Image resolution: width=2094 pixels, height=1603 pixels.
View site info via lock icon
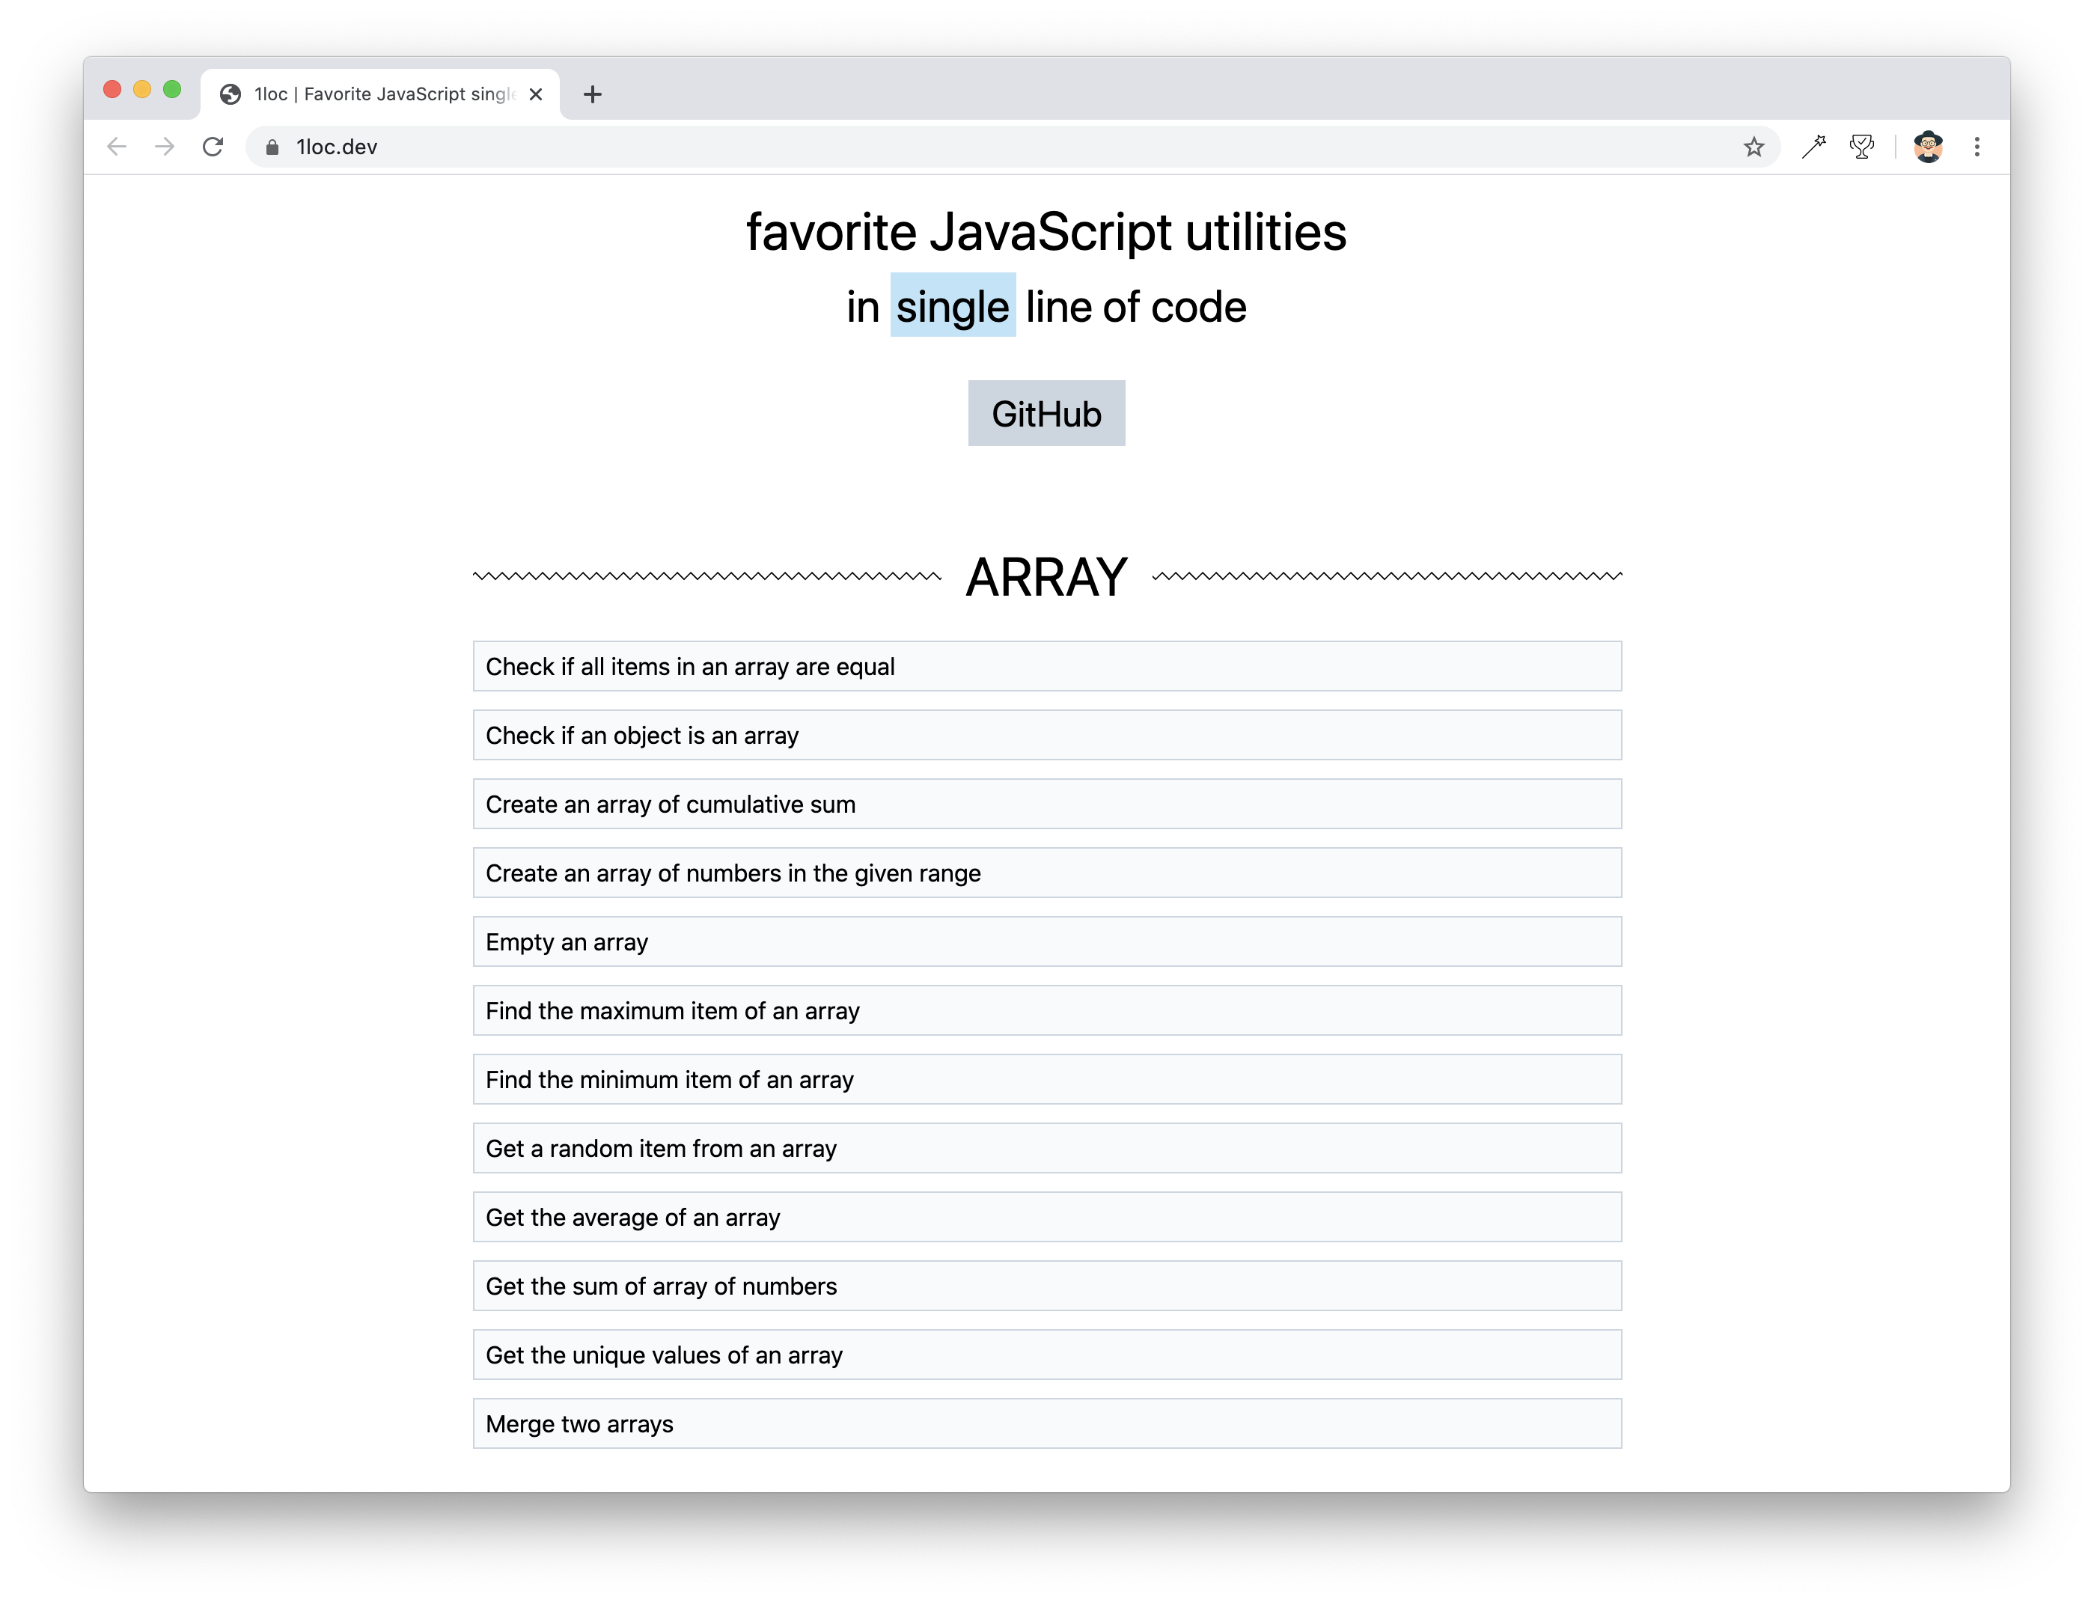(272, 147)
